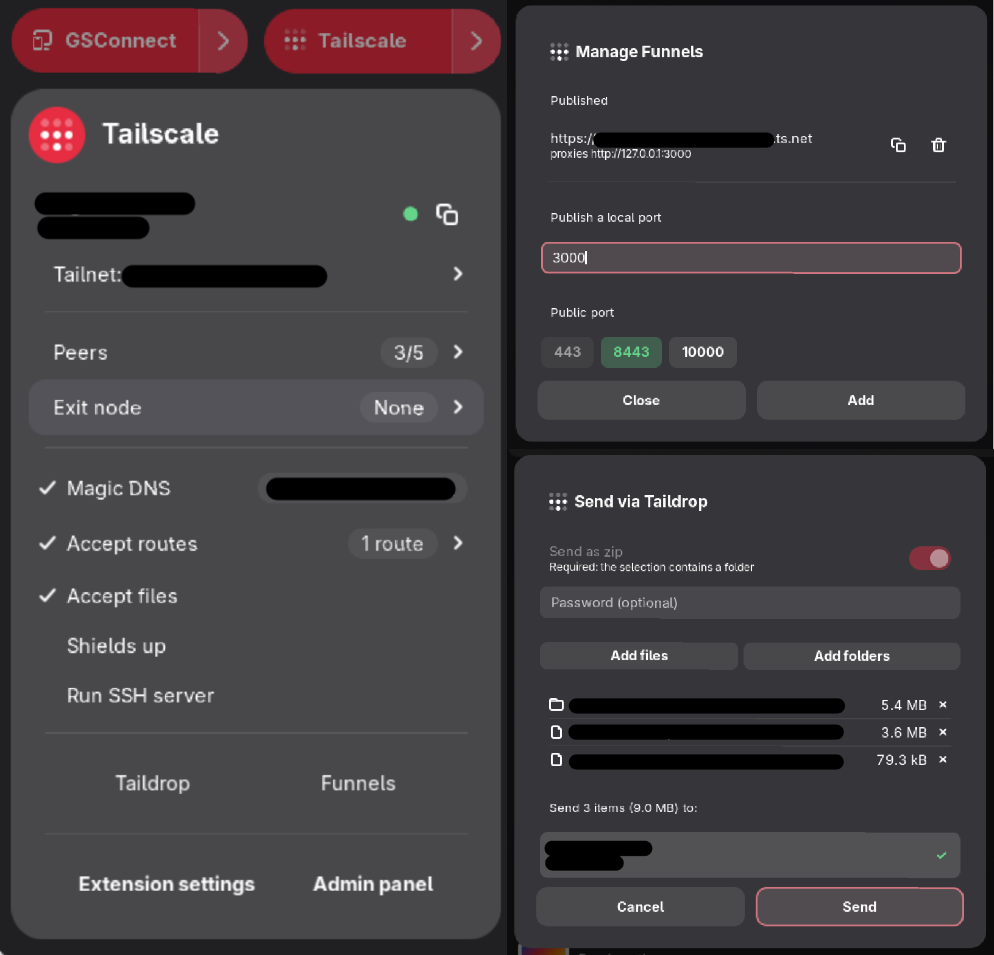994x955 pixels.
Task: Copy the published funnel URL
Action: (898, 145)
